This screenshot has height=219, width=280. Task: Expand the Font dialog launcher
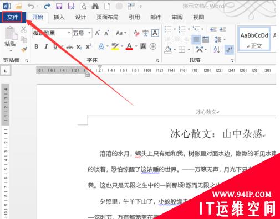click(157, 60)
